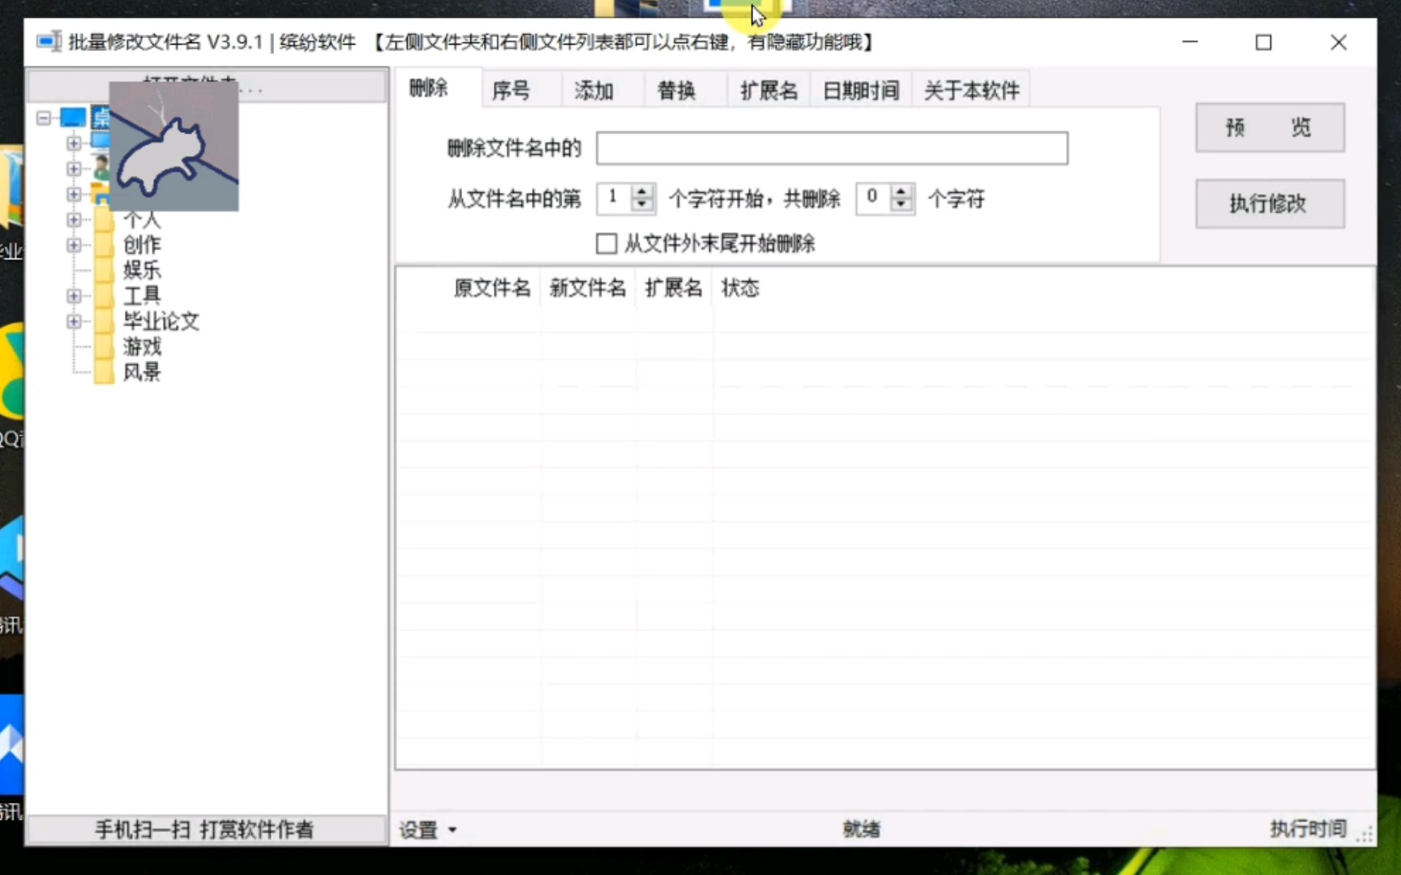1401x875 pixels.
Task: Click the 娱乐 folder icon
Action: 104,271
